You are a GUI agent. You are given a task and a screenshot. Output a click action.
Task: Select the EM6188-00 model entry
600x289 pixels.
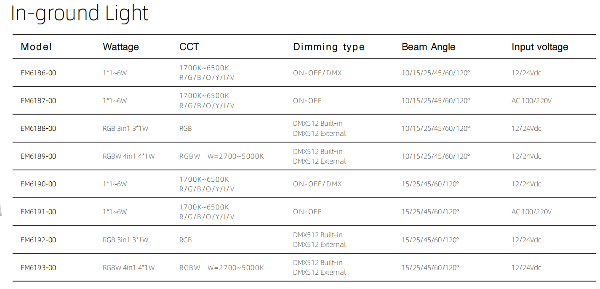click(38, 128)
